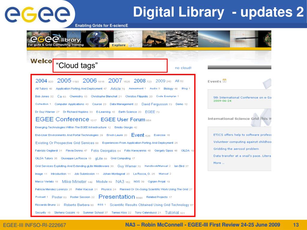Open the Exercise tag
The width and height of the screenshot is (307, 230).
tap(159, 135)
